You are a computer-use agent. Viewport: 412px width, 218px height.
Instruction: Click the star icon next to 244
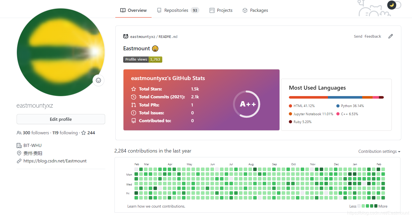(84, 133)
